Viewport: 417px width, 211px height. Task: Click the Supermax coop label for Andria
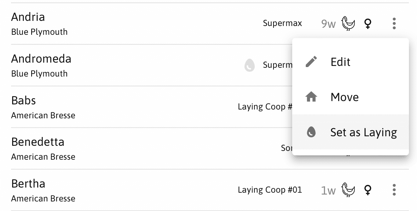click(x=282, y=23)
